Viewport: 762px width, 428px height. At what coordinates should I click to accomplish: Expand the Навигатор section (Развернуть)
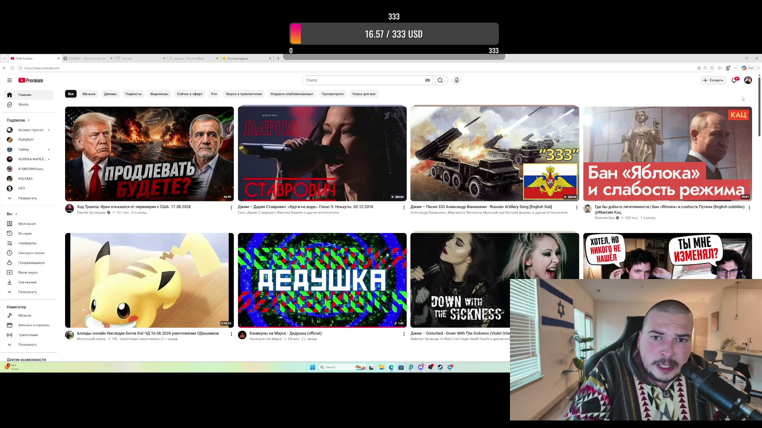coord(27,345)
